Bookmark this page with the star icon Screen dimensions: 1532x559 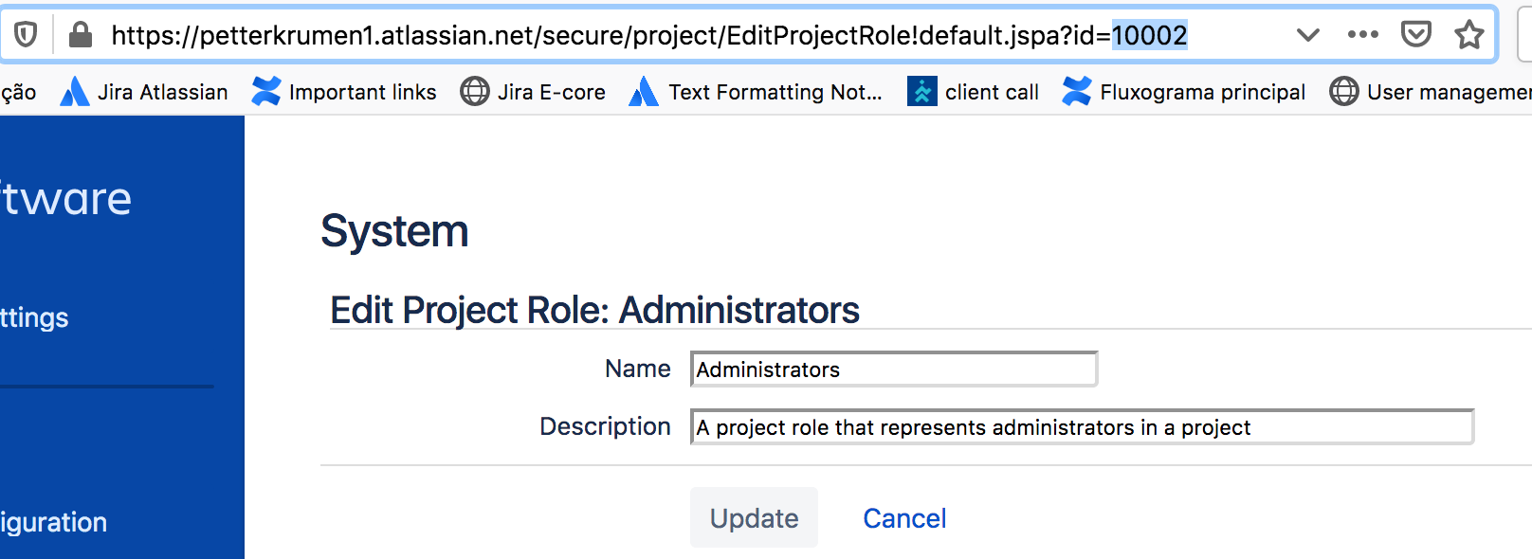click(1468, 35)
